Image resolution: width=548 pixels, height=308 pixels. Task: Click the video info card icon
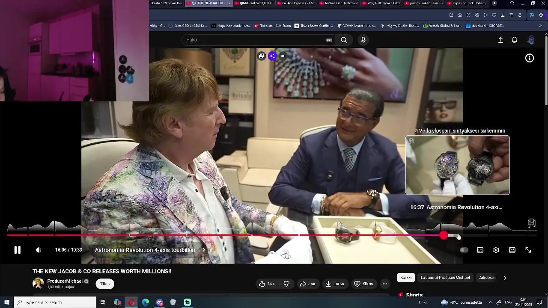tap(530, 58)
